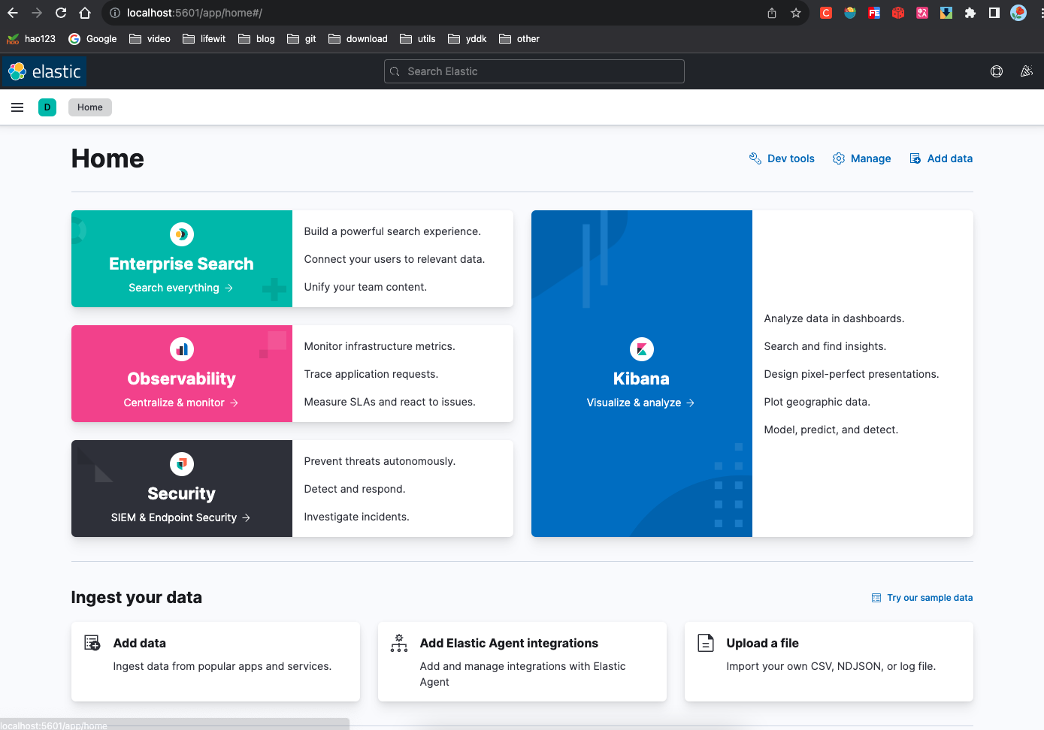
Task: Click Try our sample data link
Action: [x=922, y=598]
